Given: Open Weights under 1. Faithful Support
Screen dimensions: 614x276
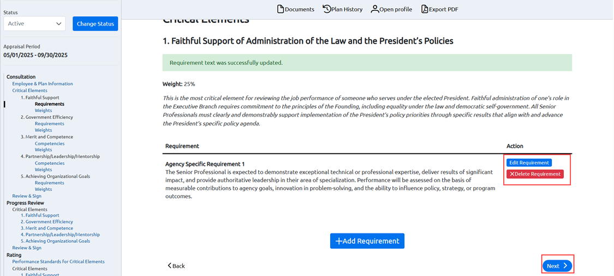Looking at the screenshot, I should [43, 110].
